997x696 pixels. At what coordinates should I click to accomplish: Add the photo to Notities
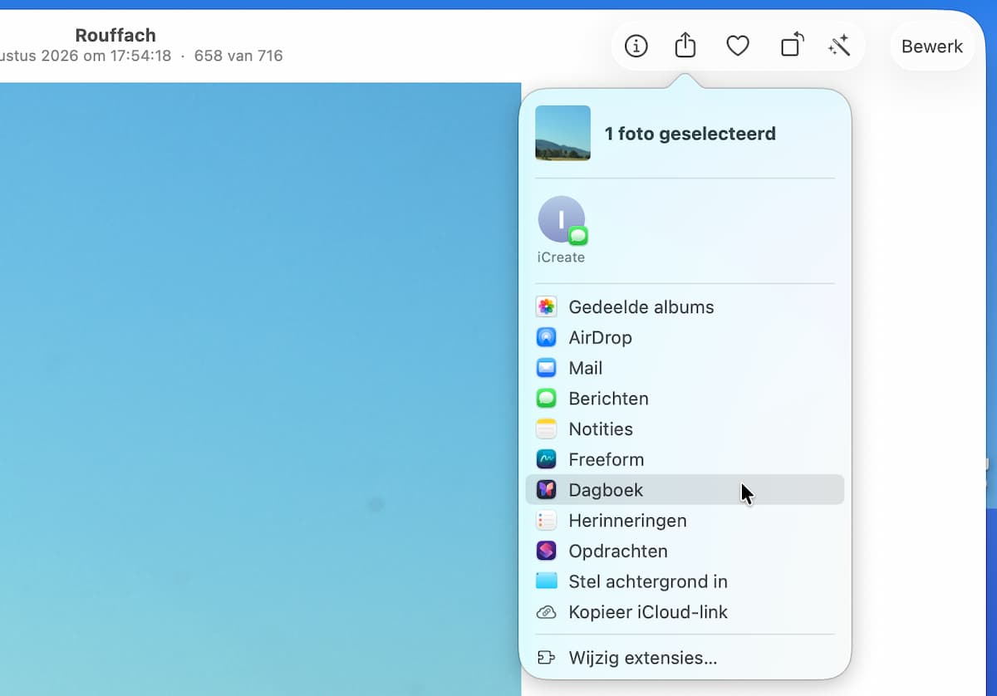pyautogui.click(x=685, y=429)
